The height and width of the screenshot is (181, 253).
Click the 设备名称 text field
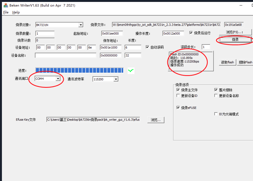(x=66, y=55)
